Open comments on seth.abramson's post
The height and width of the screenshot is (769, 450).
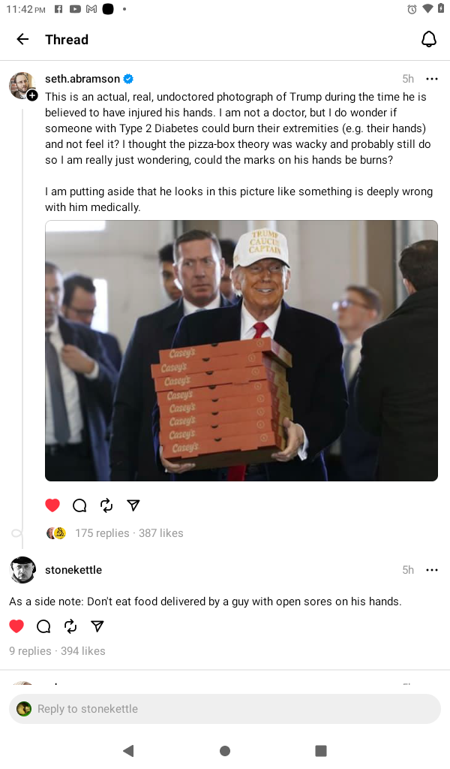pyautogui.click(x=79, y=505)
